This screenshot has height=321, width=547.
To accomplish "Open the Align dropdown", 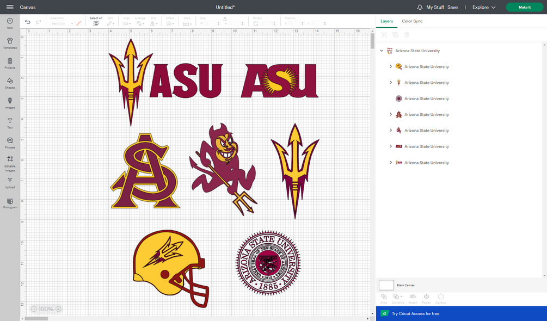I will click(x=127, y=23).
